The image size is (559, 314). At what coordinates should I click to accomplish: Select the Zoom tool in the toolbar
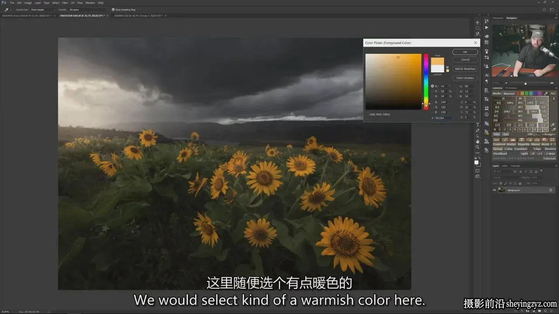tap(477, 147)
